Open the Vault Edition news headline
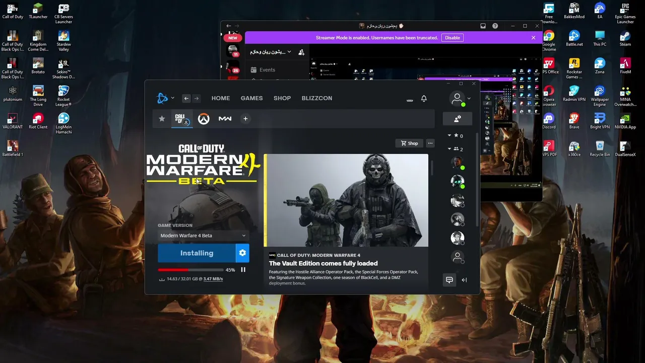This screenshot has height=363, width=645. (x=323, y=263)
